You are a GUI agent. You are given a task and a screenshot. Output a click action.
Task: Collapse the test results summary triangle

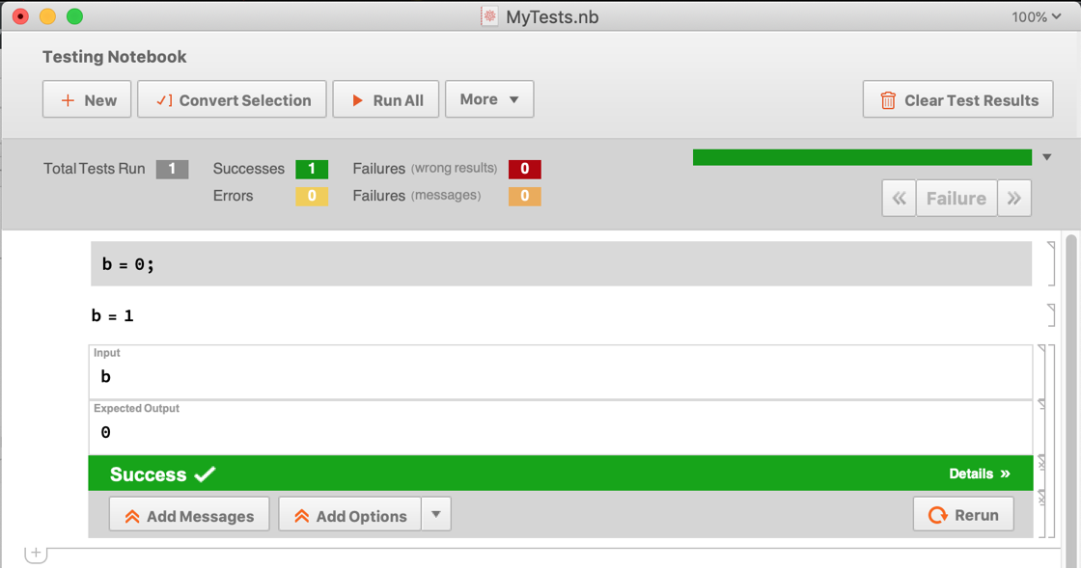(1047, 157)
